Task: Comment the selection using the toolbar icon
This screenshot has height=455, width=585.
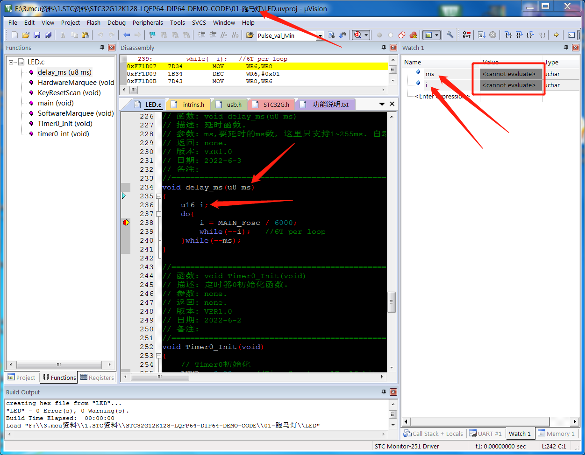Action: [224, 35]
